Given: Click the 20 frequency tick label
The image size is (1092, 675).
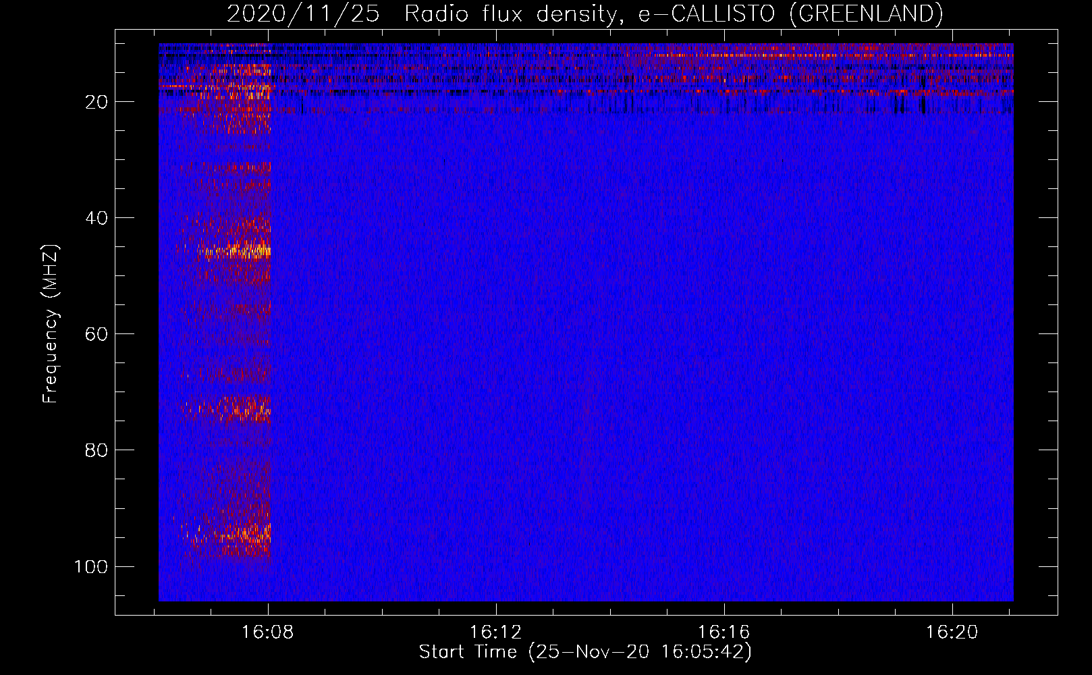Looking at the screenshot, I should (97, 102).
